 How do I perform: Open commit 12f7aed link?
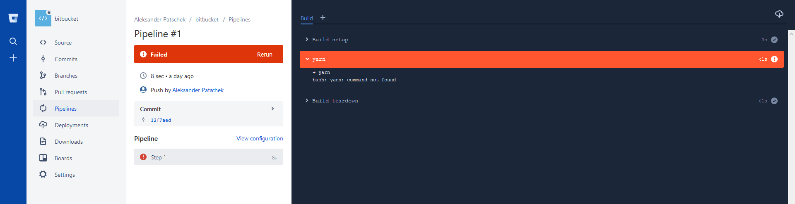point(161,120)
